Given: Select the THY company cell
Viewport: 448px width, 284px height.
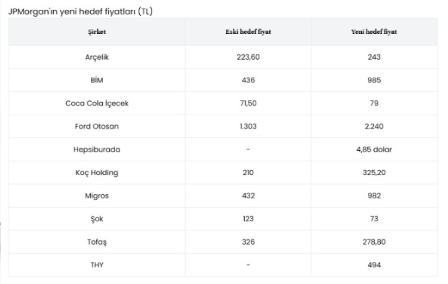Looking at the screenshot, I should (97, 265).
